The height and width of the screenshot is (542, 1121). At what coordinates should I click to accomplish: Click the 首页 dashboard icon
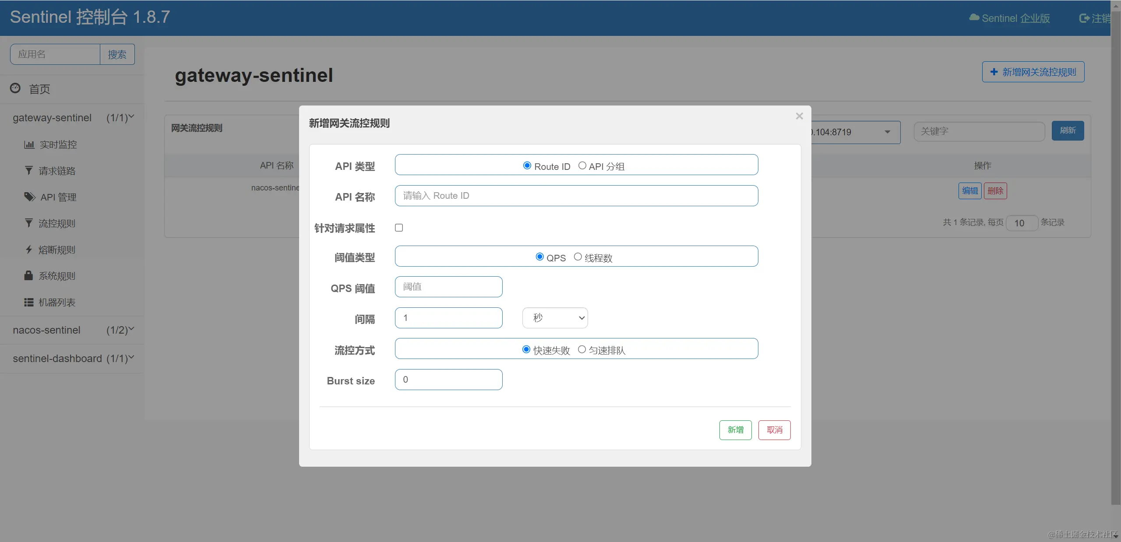click(x=15, y=88)
